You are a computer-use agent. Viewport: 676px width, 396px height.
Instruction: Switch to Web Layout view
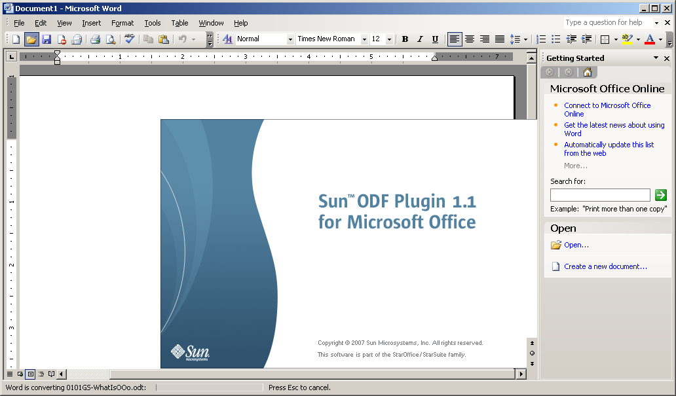(20, 374)
